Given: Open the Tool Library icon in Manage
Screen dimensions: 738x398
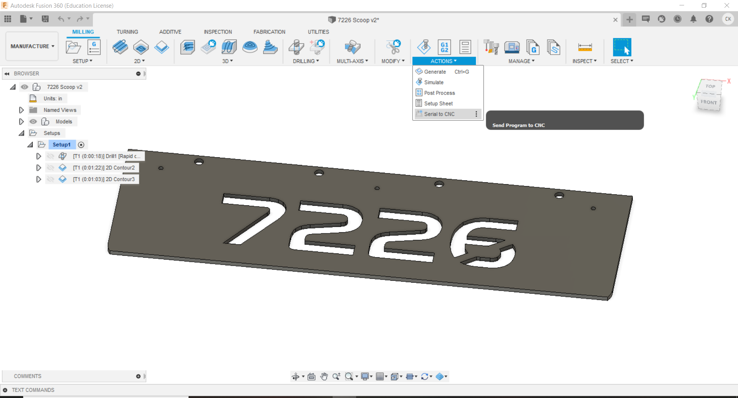Looking at the screenshot, I should pos(491,47).
